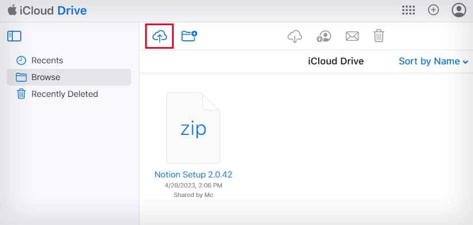The width and height of the screenshot is (473, 225).
Task: Open the app launcher grid icon
Action: click(x=409, y=10)
